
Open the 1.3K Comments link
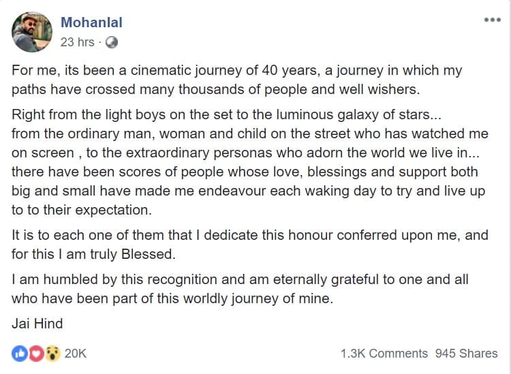pos(384,354)
